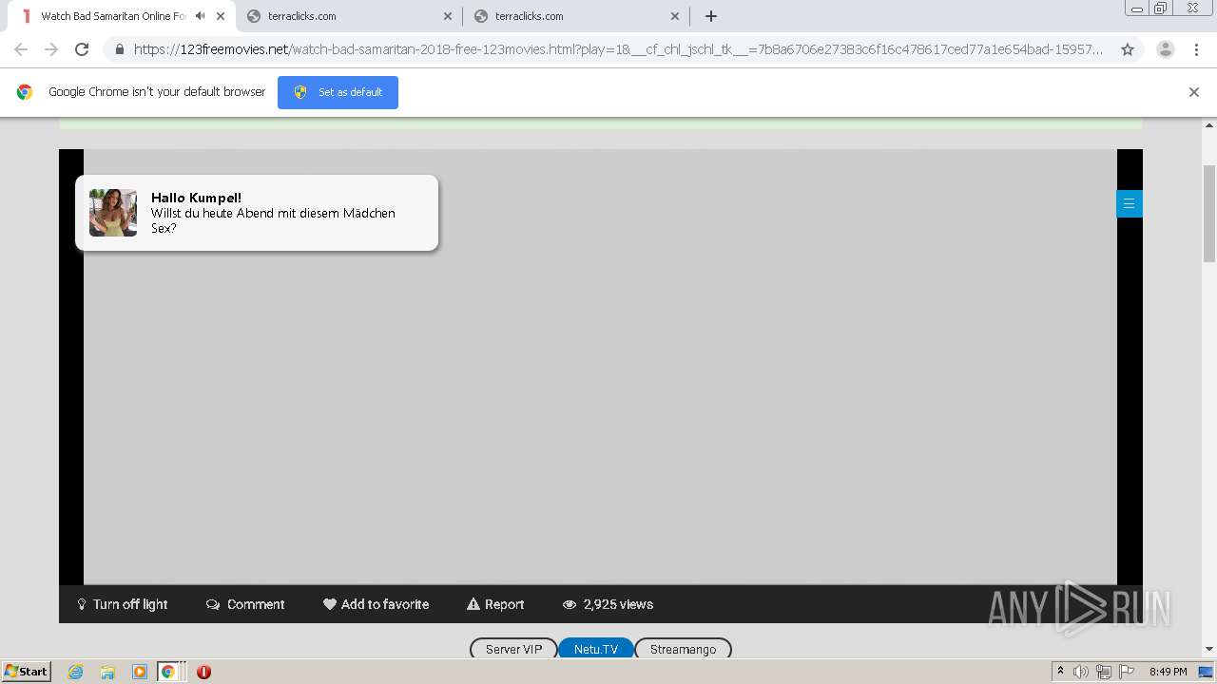Open the volume control in tray
1217x684 pixels.
1081,672
